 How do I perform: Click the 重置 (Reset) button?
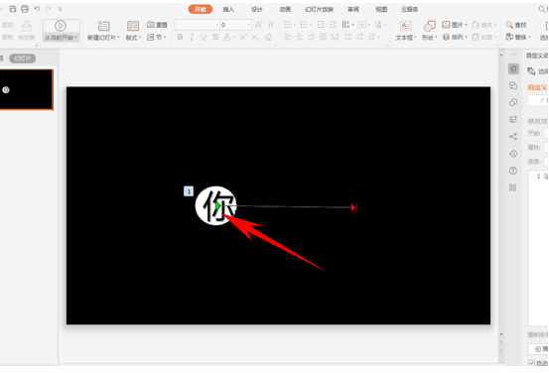(x=157, y=25)
